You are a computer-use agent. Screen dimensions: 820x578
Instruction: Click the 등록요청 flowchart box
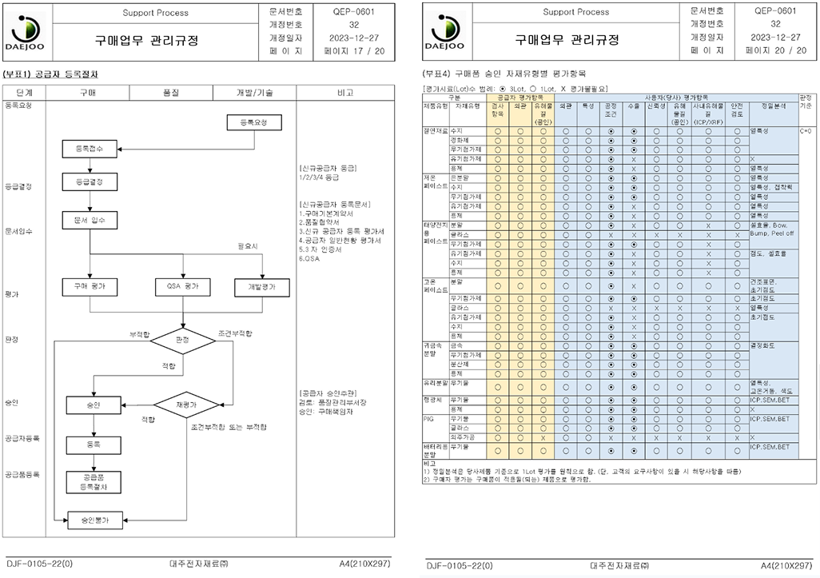pyautogui.click(x=248, y=122)
